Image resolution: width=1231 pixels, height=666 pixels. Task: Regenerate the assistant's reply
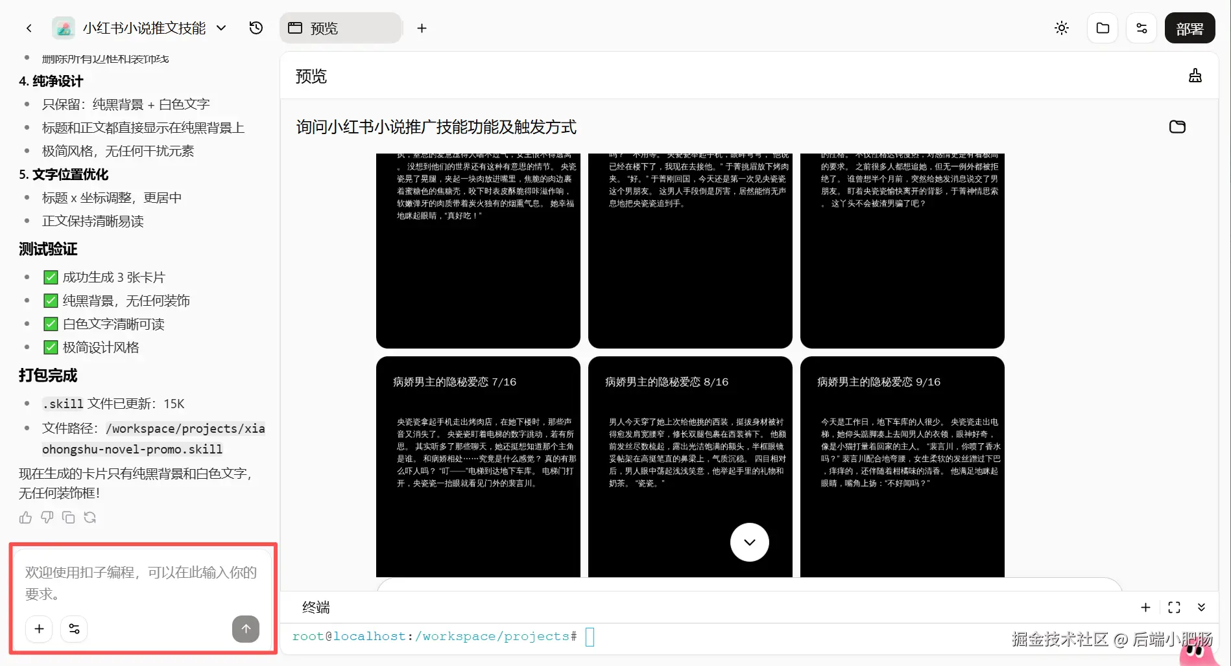click(90, 517)
